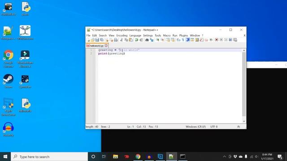Print the document using the Print icon
The image size is (287, 161).
(116, 40)
